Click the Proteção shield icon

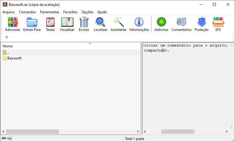[x=201, y=24]
